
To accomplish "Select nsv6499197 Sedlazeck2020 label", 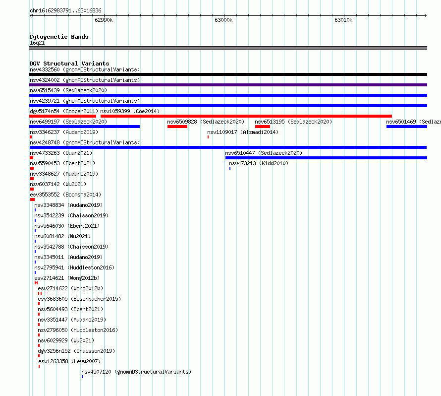I will coord(68,122).
